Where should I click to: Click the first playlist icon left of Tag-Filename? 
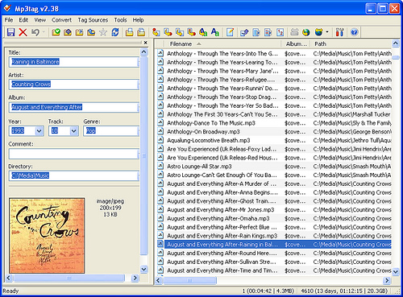pos(129,32)
